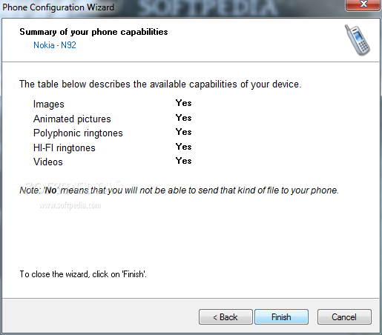Click the Yes value beside Images
The width and height of the screenshot is (382, 335).
tap(184, 103)
